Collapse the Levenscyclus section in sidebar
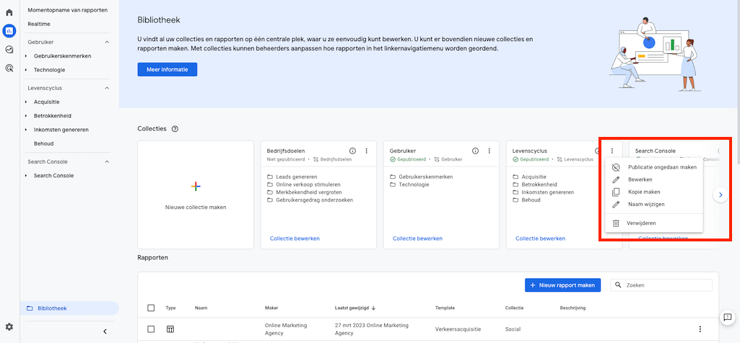Viewport: 740px width, 343px height. click(107, 88)
